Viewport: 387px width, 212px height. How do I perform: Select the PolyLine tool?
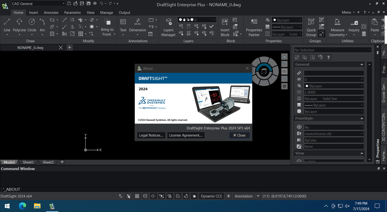click(19, 22)
